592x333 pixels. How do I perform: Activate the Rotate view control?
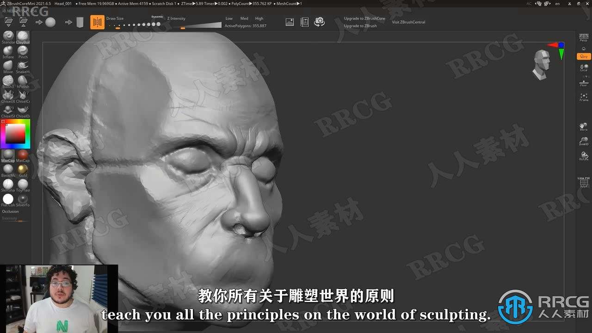point(584,156)
